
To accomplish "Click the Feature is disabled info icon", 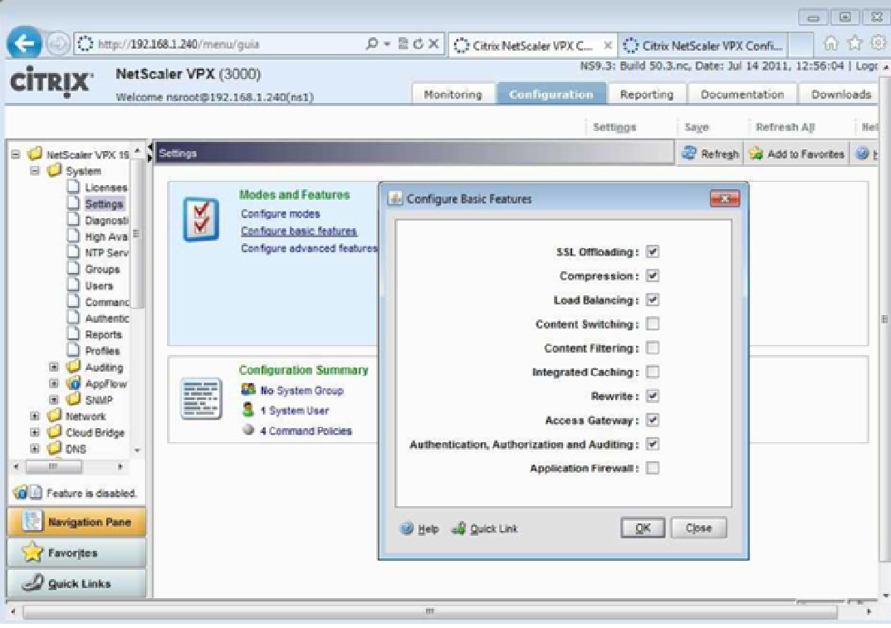I will 21,492.
